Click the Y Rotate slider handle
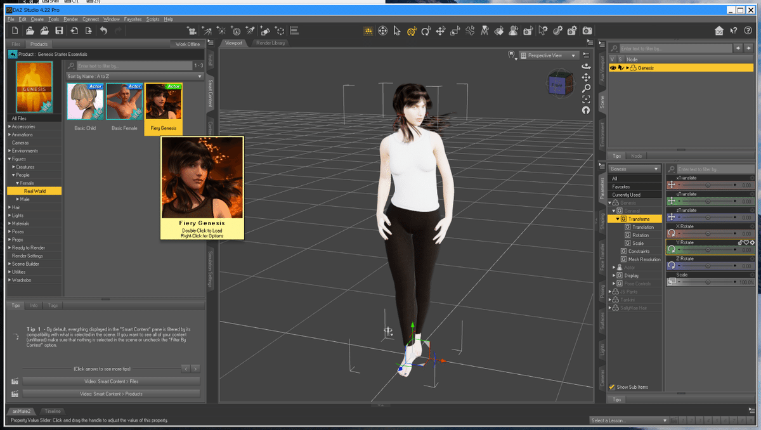 click(708, 249)
